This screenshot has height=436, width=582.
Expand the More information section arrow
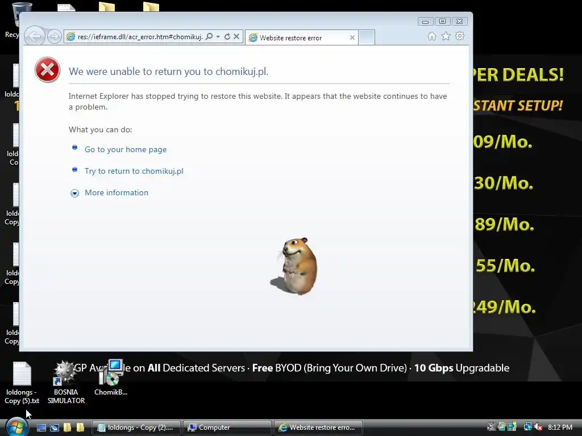pos(74,193)
